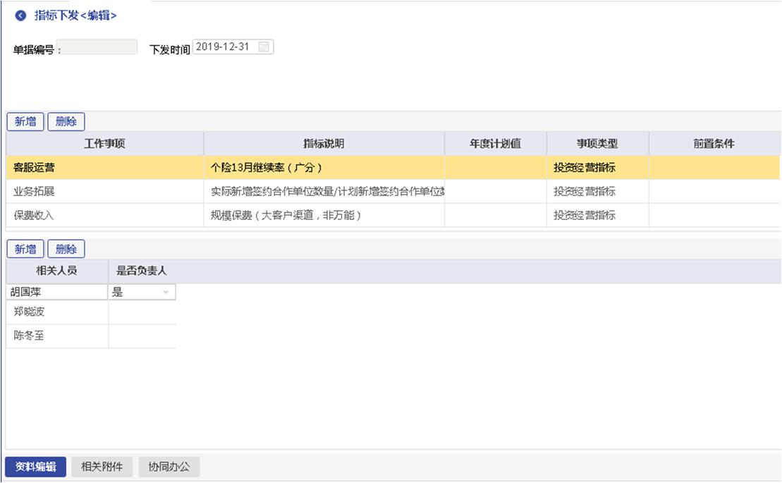Viewport: 782px width, 483px height.
Task: Click 删除 above the 工作事项 table
Action: pos(66,121)
